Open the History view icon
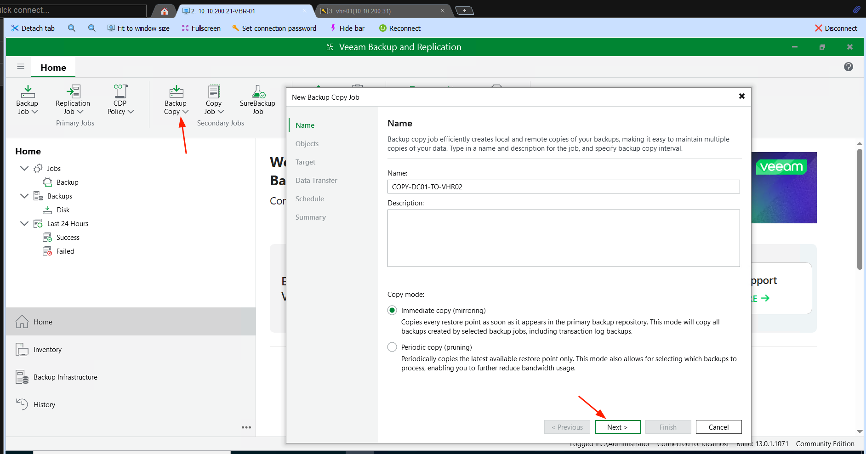 click(22, 404)
